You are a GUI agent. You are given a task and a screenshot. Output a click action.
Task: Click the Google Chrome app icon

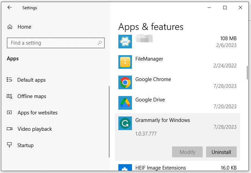(x=125, y=82)
